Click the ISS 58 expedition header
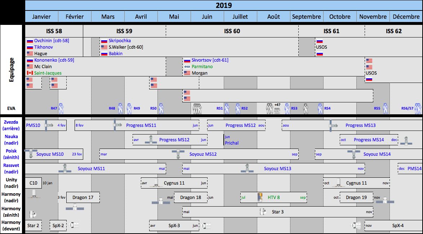423x234 pixels. pyautogui.click(x=54, y=31)
